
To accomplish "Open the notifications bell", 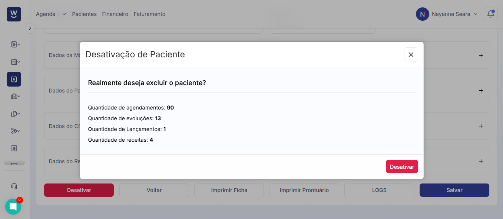I will 490,14.
